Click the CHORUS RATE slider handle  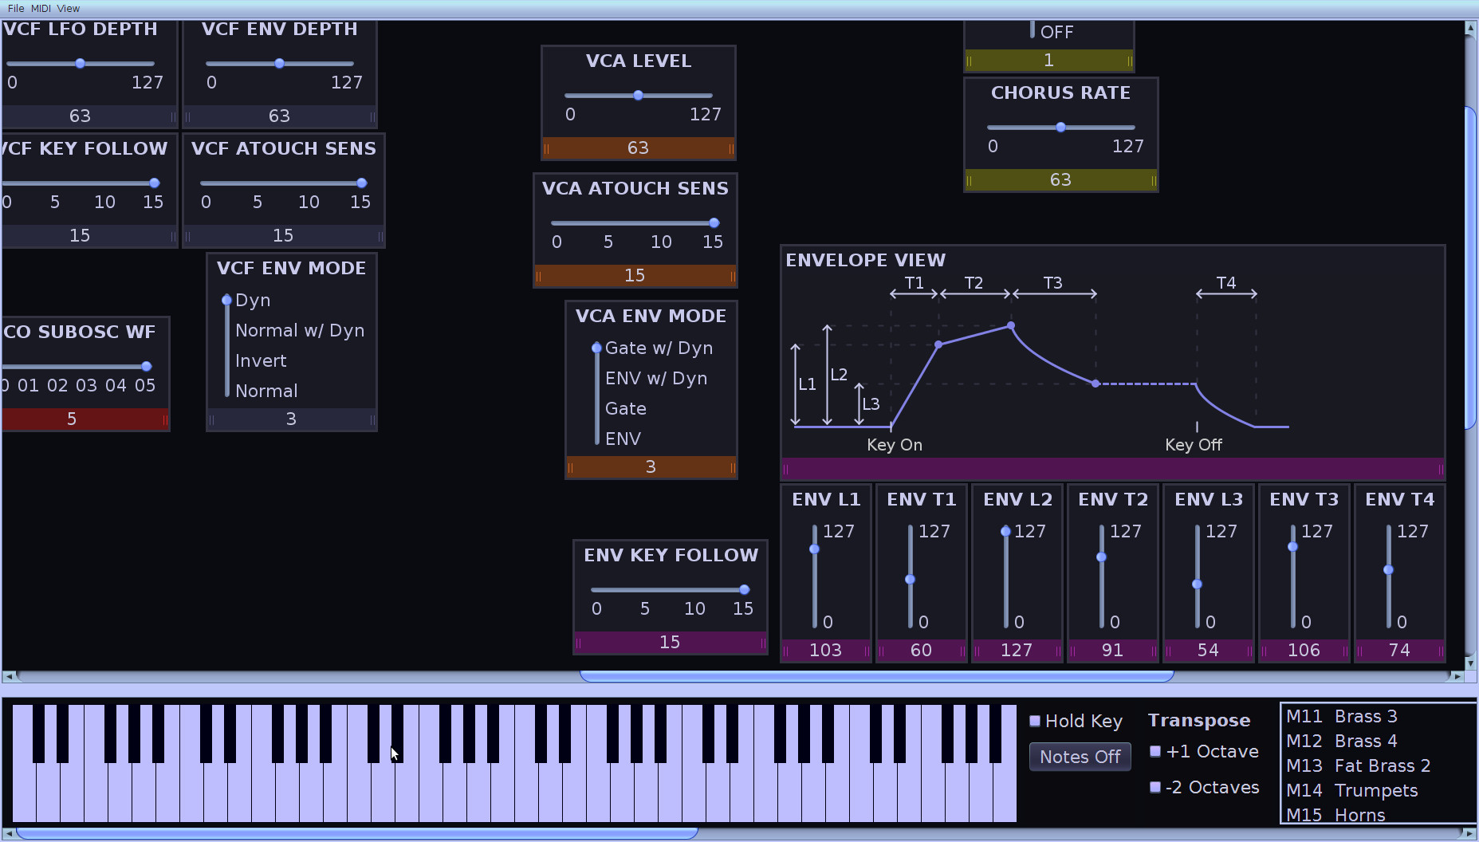(x=1060, y=128)
